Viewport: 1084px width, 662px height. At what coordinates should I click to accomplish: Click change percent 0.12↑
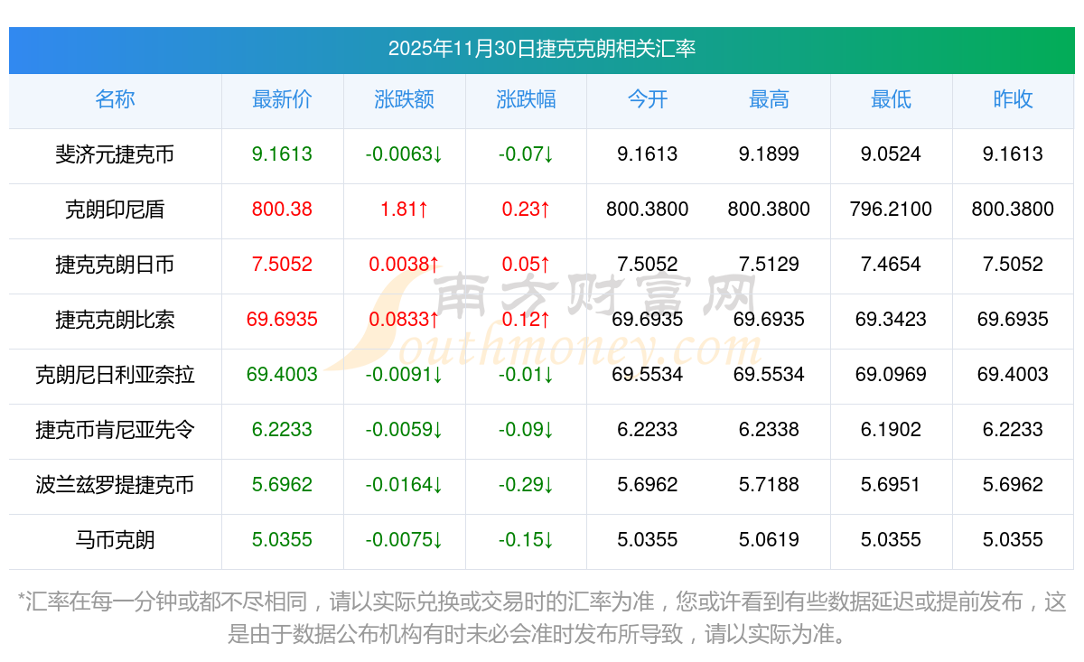coord(526,320)
